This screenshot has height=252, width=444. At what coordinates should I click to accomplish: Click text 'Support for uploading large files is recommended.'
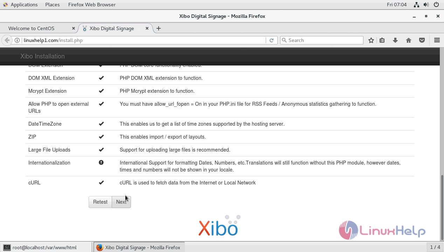tap(175, 150)
